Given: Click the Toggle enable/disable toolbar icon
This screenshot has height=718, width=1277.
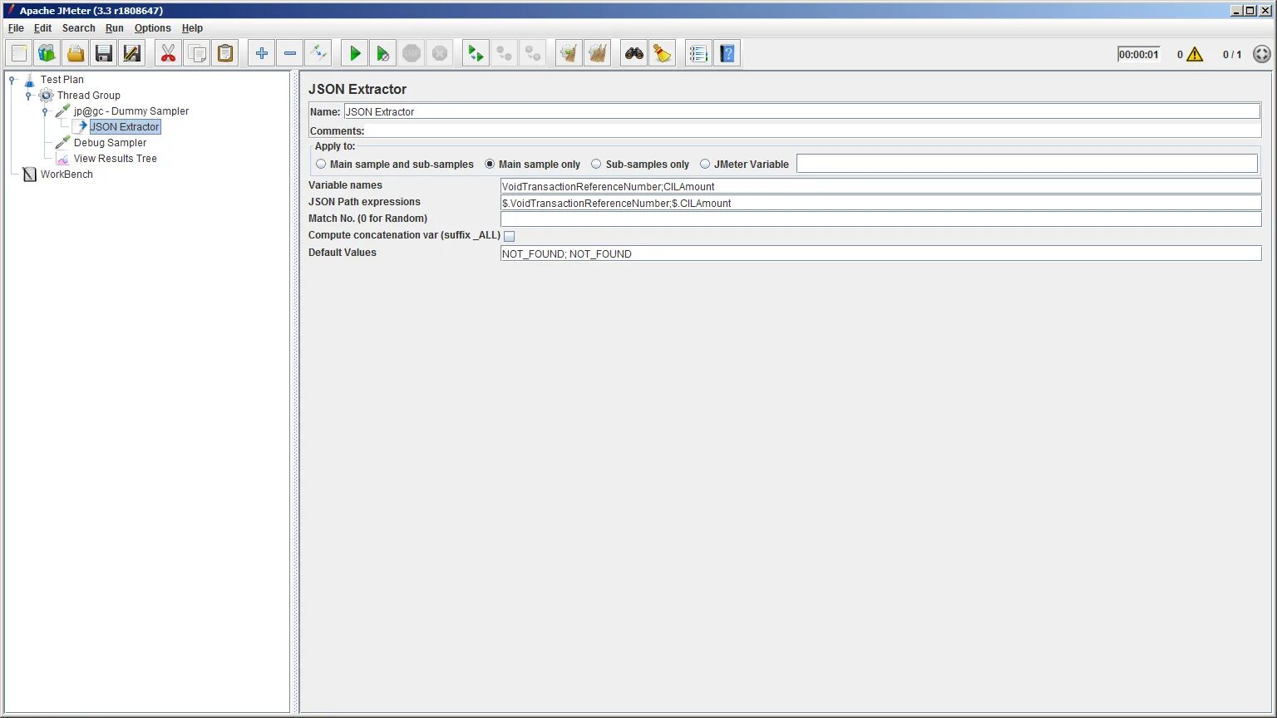Looking at the screenshot, I should tap(318, 54).
